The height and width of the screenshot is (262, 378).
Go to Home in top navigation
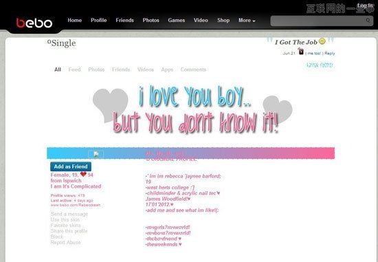(74, 20)
